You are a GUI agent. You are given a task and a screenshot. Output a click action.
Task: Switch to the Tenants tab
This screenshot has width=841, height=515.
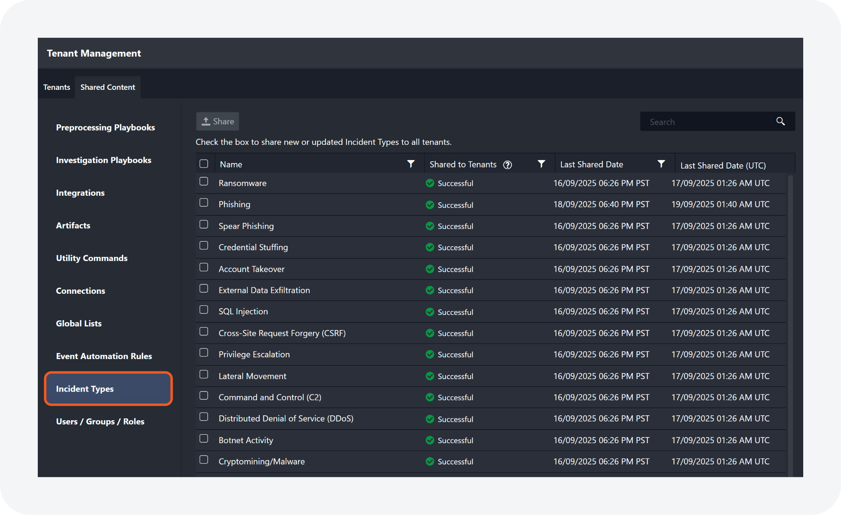tap(57, 87)
